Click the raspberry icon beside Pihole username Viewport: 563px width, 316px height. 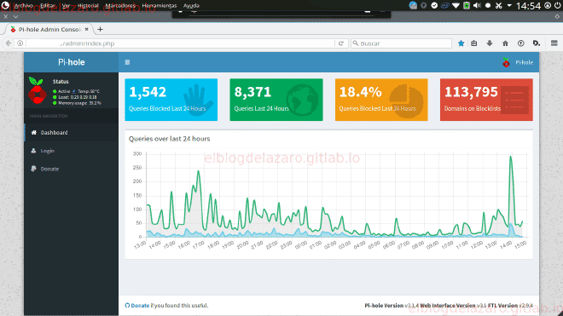506,62
